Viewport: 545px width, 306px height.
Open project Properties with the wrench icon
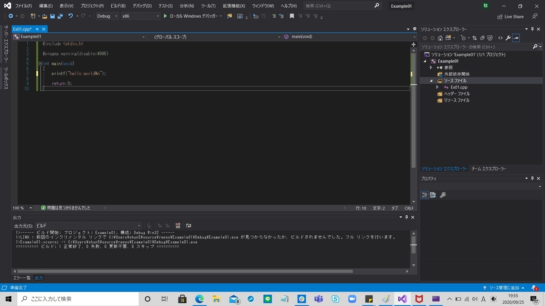tap(508, 38)
